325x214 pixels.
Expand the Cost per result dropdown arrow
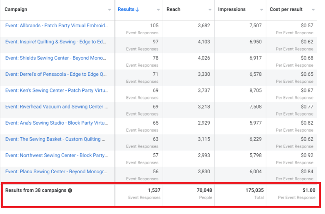[314, 9]
